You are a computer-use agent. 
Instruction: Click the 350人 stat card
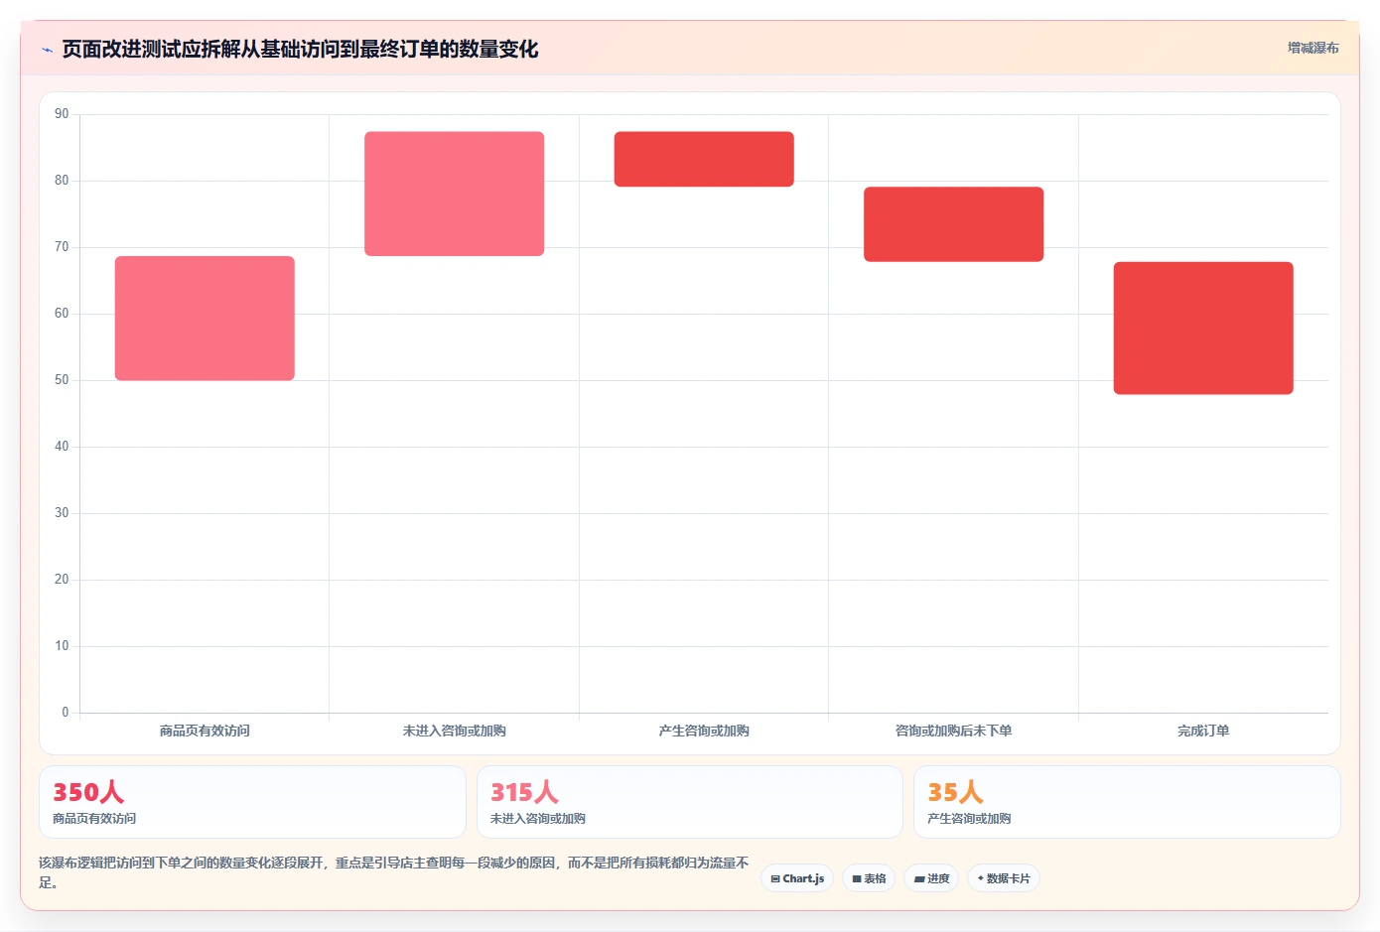pyautogui.click(x=252, y=802)
